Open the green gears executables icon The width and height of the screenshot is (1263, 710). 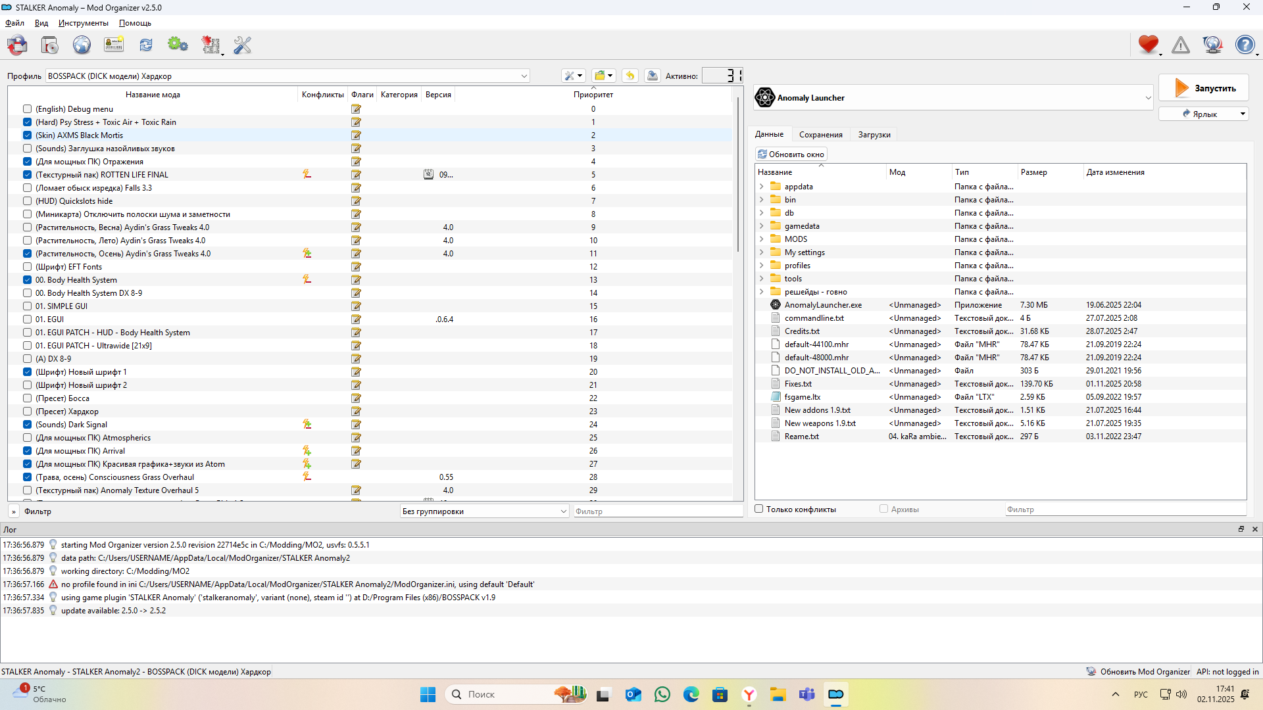(178, 45)
